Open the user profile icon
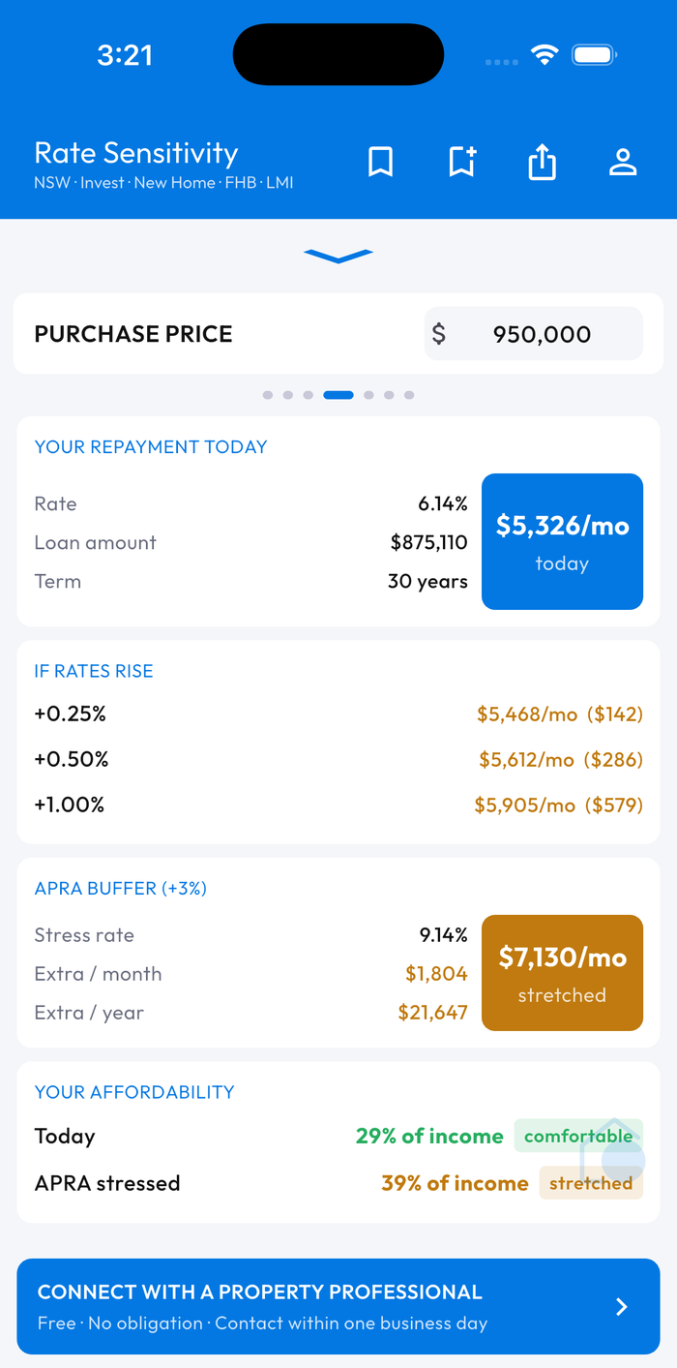This screenshot has height=1368, width=677. pos(623,162)
